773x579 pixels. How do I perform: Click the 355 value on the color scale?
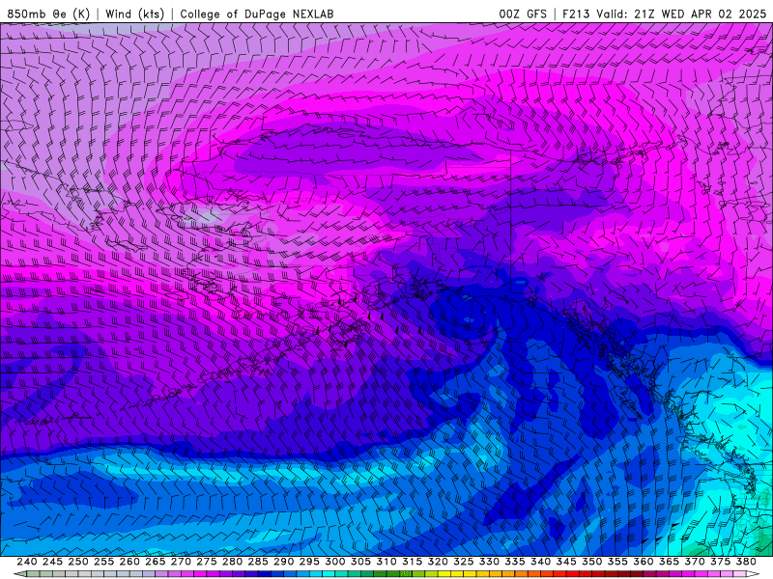click(x=617, y=562)
